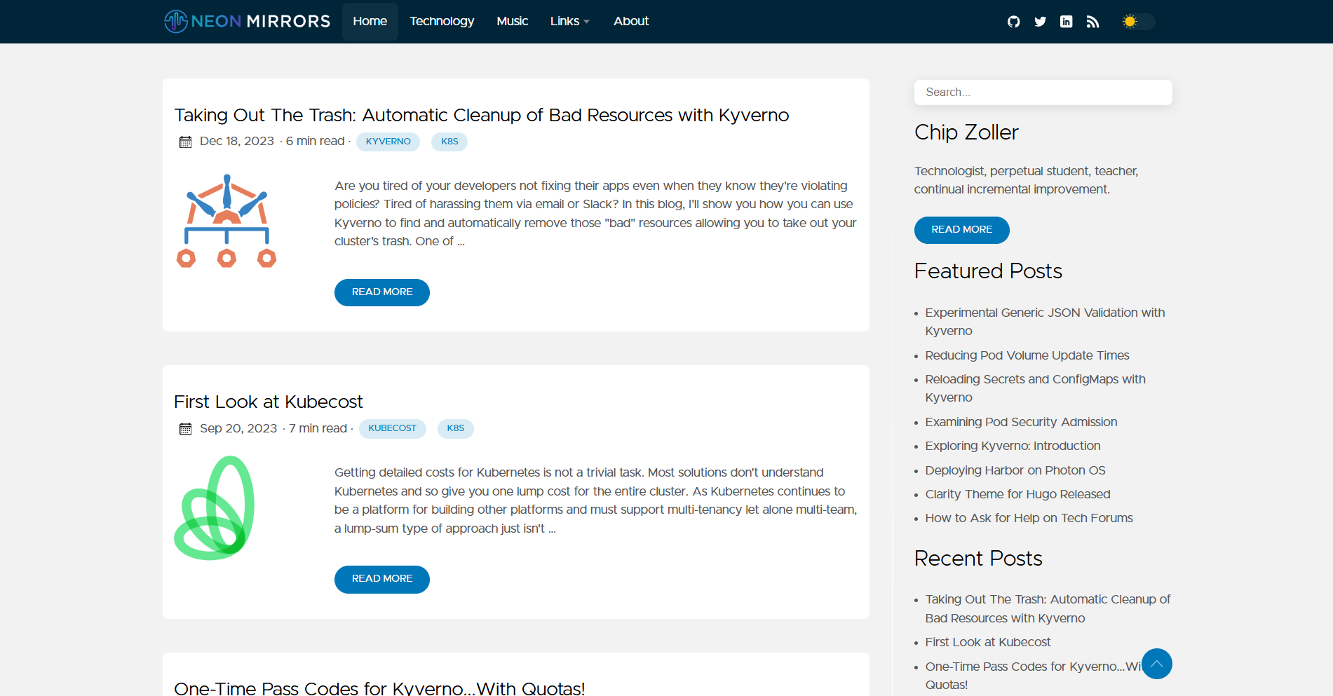The height and width of the screenshot is (696, 1333).
Task: Select the KYVERNO tag
Action: point(388,142)
